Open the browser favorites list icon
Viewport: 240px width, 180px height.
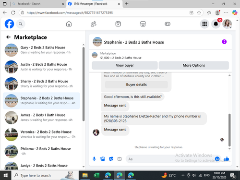pyautogui.click(x=209, y=12)
